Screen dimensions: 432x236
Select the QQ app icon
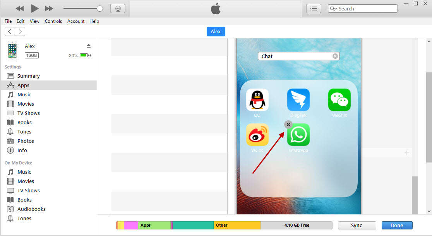pyautogui.click(x=257, y=100)
